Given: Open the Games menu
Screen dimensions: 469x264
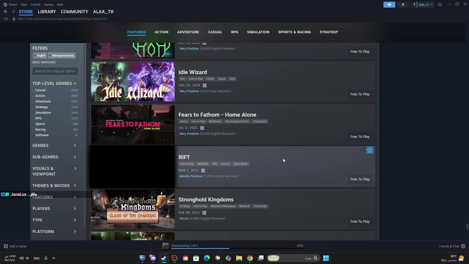Looking at the screenshot, I should pyautogui.click(x=48, y=4).
